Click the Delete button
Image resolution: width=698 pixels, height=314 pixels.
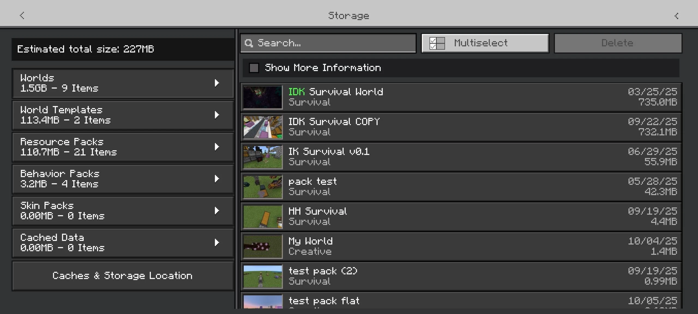(x=618, y=43)
